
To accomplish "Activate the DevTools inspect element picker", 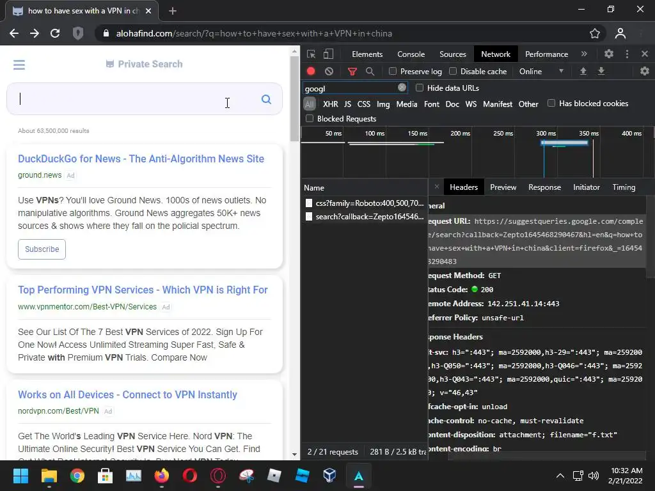I will click(x=312, y=54).
